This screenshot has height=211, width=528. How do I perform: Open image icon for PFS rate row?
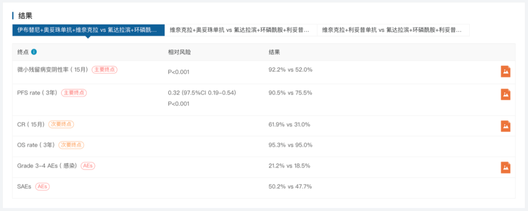point(506,94)
